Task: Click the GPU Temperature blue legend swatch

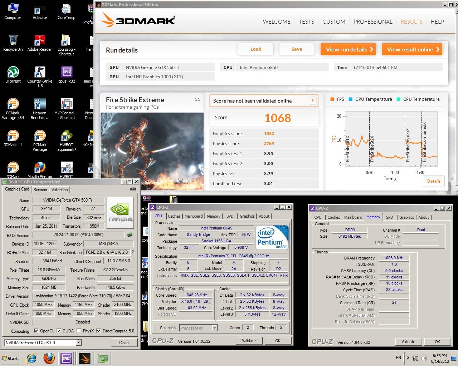Action: (350, 99)
